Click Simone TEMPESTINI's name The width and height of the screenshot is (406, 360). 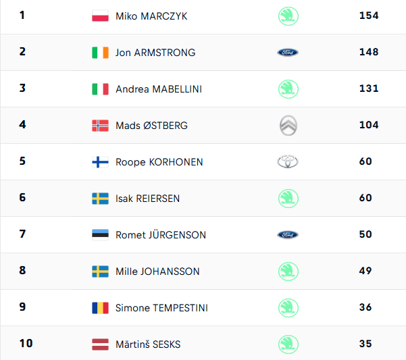pyautogui.click(x=161, y=308)
